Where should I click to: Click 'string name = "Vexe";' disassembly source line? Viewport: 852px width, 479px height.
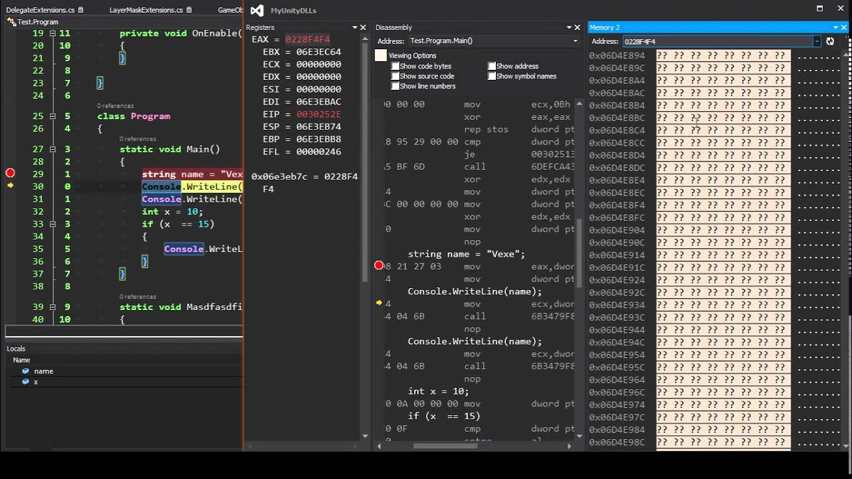click(467, 253)
